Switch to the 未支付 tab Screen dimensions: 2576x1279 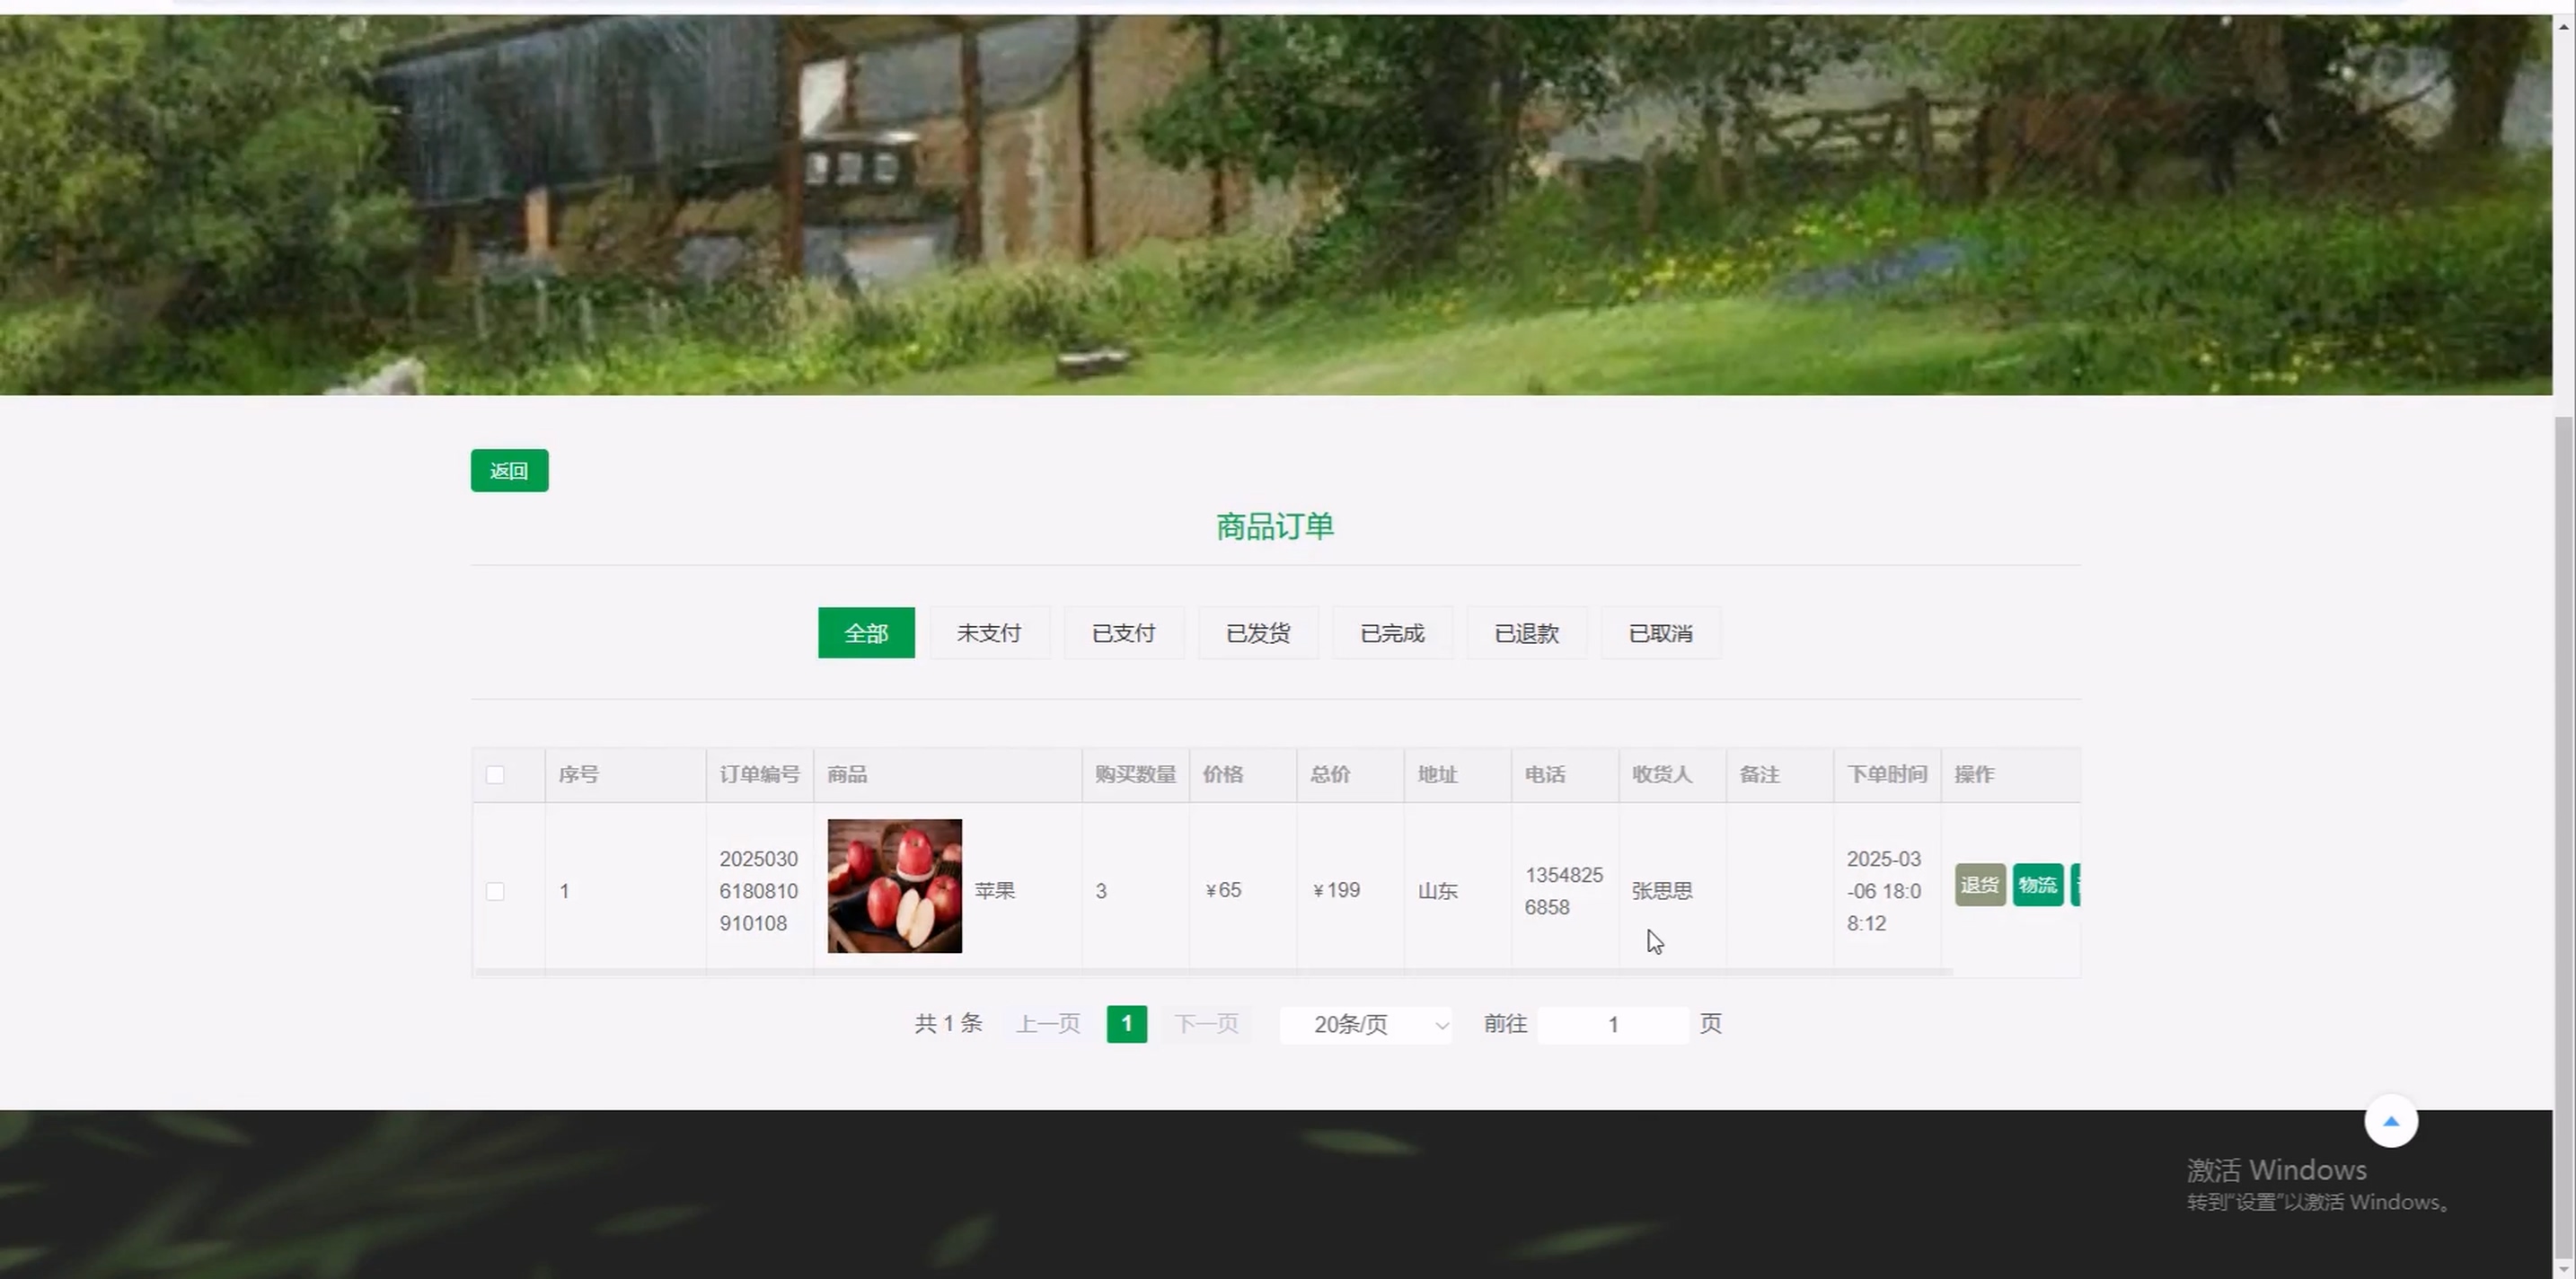(988, 633)
